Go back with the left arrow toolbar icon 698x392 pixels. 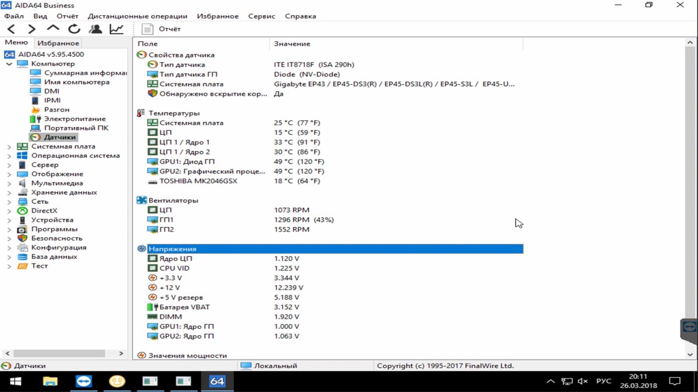[x=11, y=28]
